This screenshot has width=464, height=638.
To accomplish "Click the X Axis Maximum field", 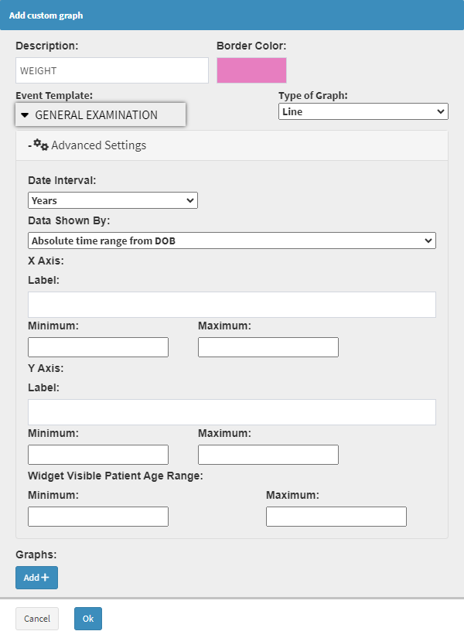I will point(268,347).
